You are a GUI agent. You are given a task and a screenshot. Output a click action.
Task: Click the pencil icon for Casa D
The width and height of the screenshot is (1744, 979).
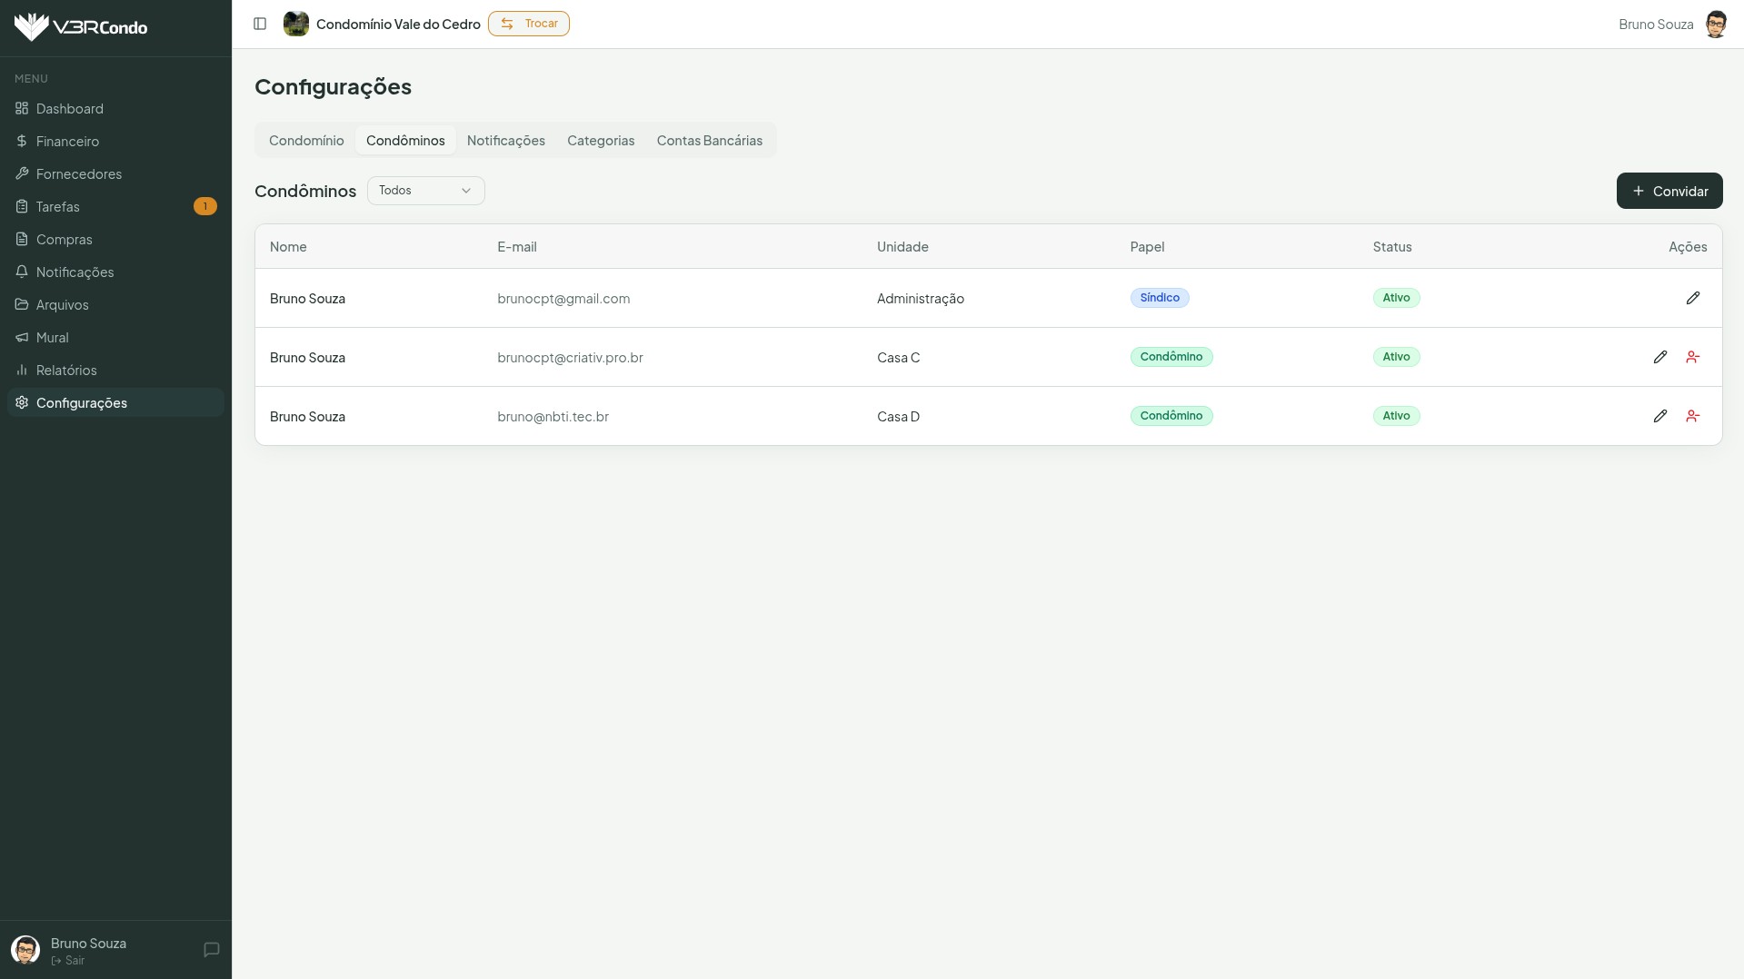pyautogui.click(x=1659, y=416)
